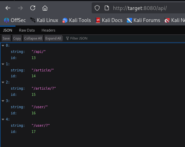The width and height of the screenshot is (185, 147).
Task: Click the Kali Tools bookmark icon
Action: click(x=65, y=20)
